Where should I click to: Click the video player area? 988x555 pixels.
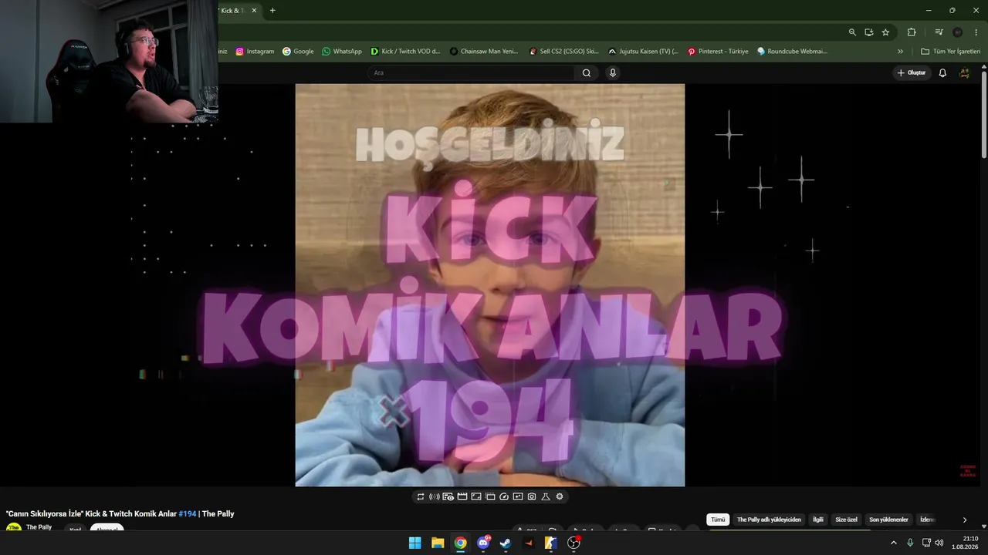(x=489, y=285)
